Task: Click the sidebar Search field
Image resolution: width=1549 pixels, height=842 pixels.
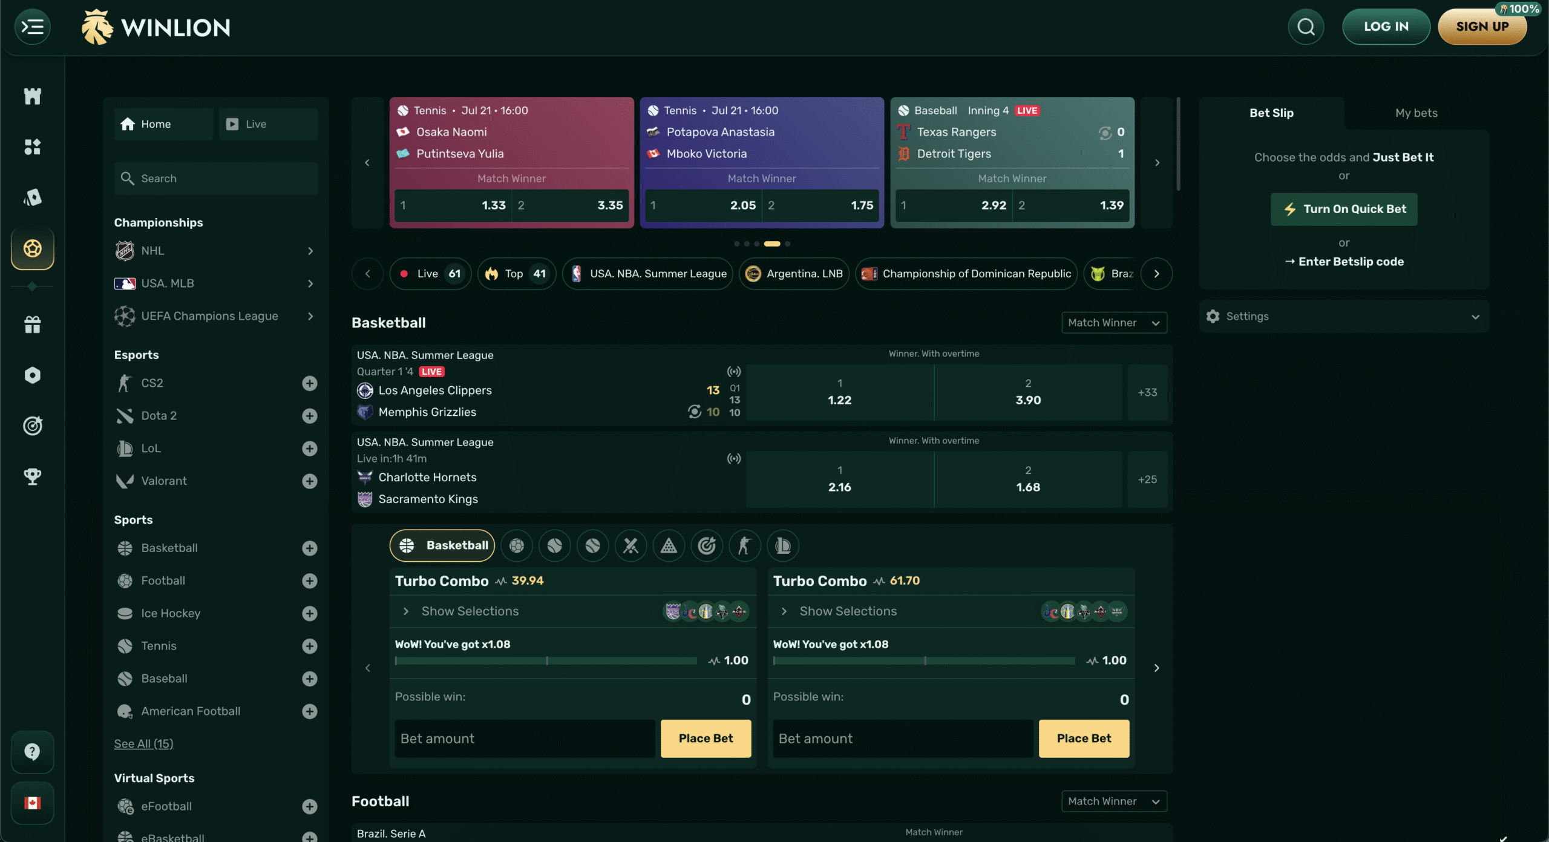Action: pos(216,179)
